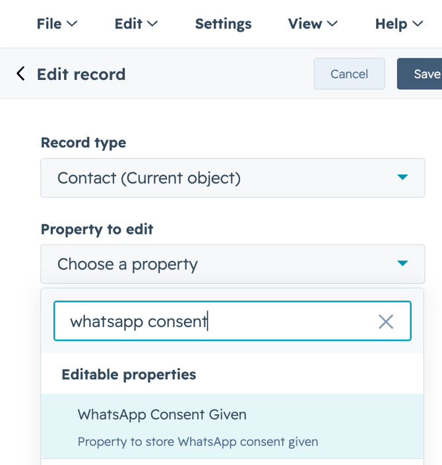Open the View menu

305,24
